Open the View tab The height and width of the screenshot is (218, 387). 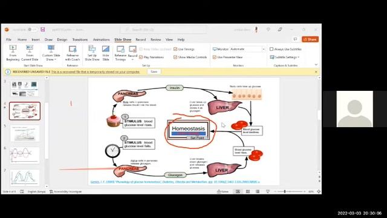pyautogui.click(x=169, y=39)
